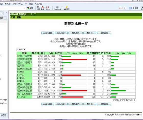Click the upper メニュー画面 button

(x=47, y=33)
